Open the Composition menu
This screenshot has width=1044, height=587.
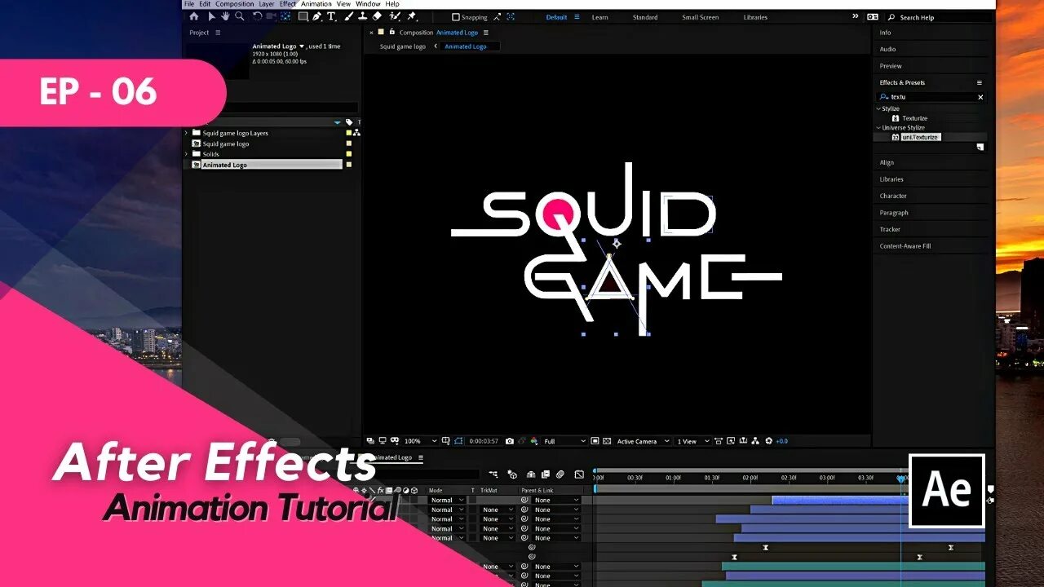pos(235,4)
